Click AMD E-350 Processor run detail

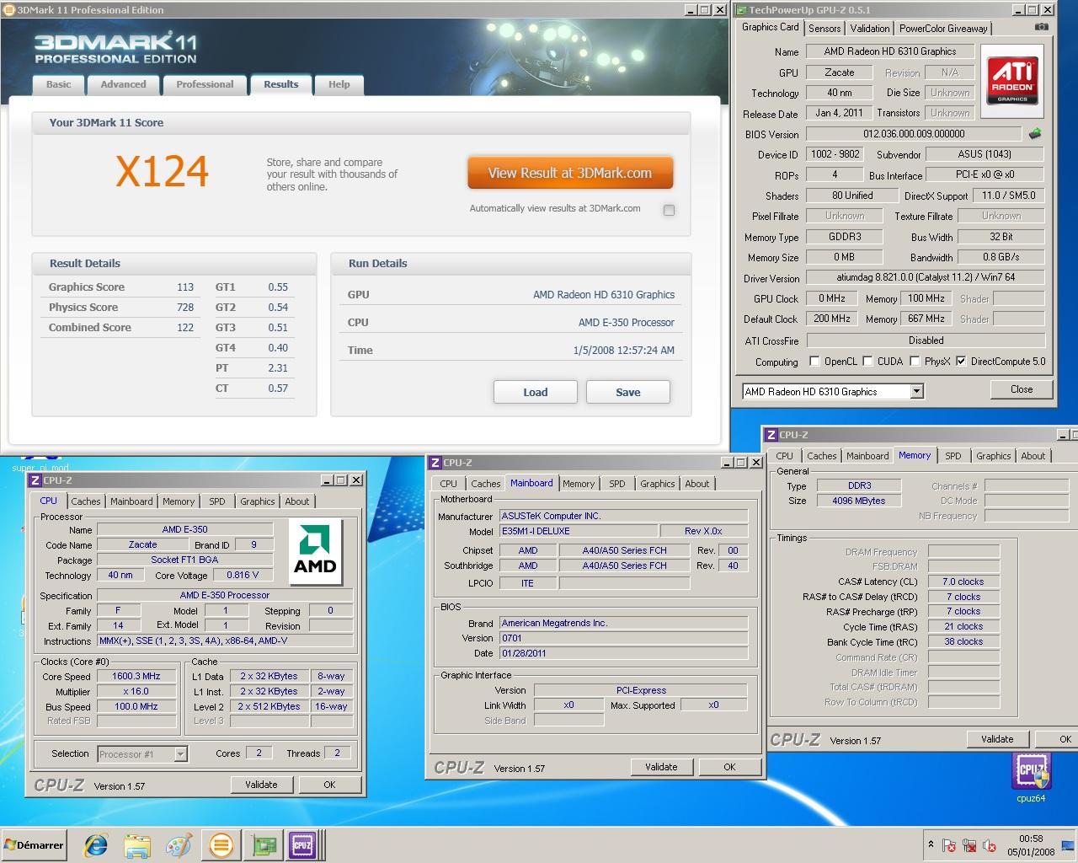[x=627, y=323]
